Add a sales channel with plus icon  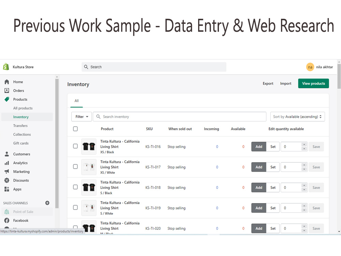pyautogui.click(x=47, y=203)
